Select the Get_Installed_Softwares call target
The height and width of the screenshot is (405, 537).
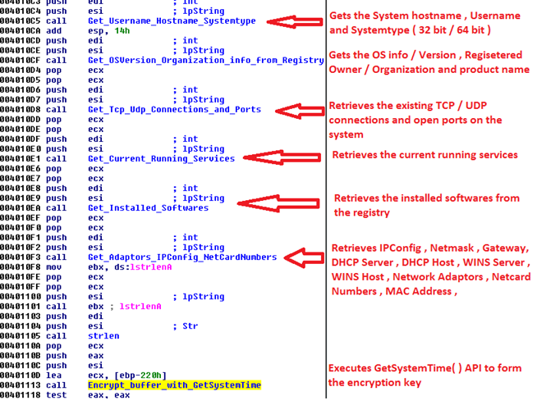click(148, 208)
